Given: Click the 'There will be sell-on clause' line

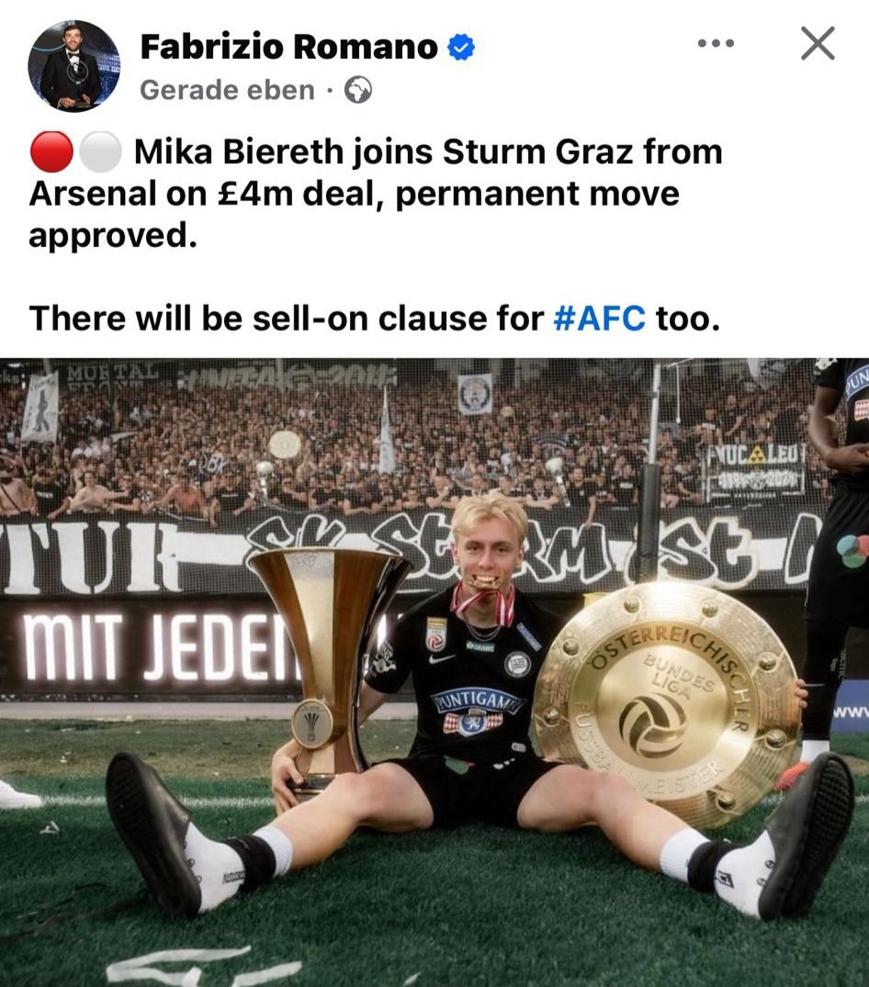Looking at the screenshot, I should pos(375,318).
